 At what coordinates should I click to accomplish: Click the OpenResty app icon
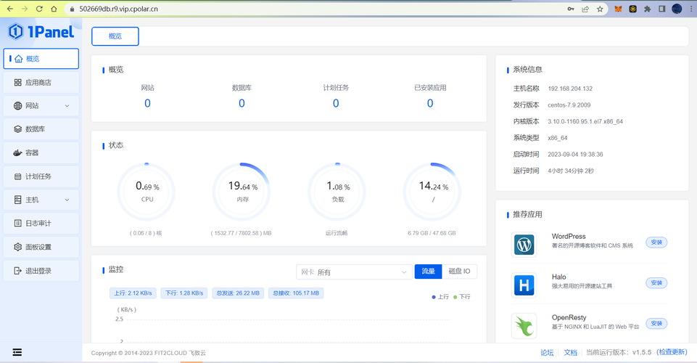click(x=524, y=326)
